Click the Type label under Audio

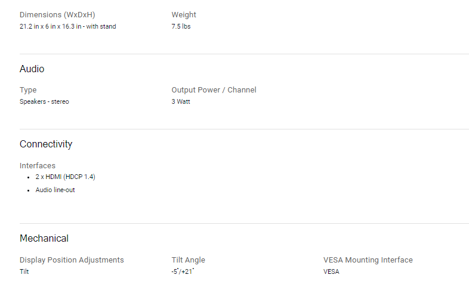(28, 90)
